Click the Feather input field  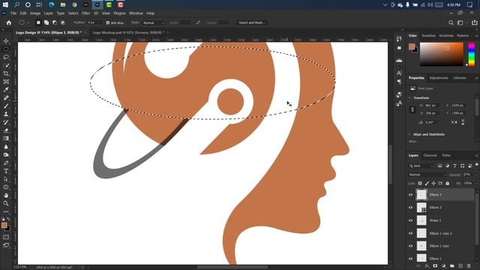click(94, 23)
